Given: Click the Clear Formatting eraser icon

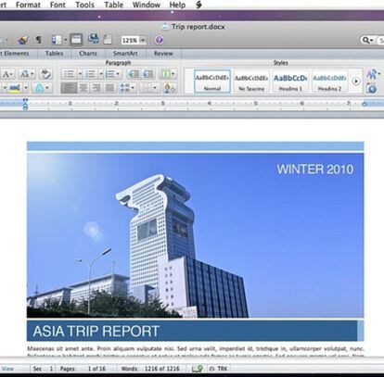Looking at the screenshot, I should (x=45, y=74).
